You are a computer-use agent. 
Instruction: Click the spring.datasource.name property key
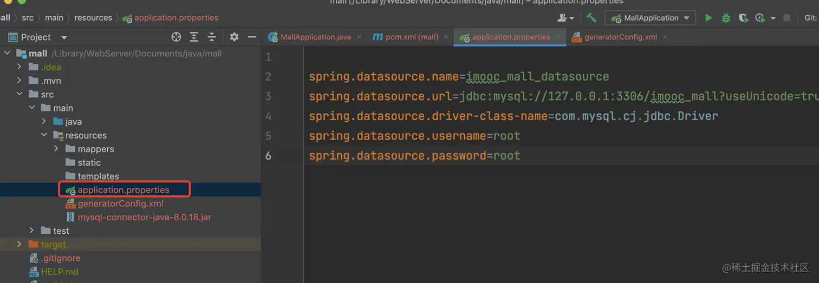pos(384,77)
